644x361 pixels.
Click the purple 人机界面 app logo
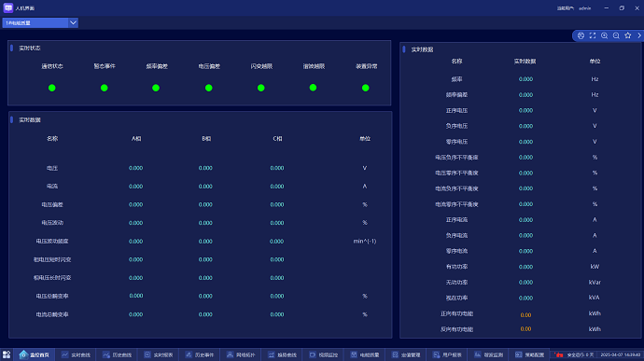click(x=8, y=7)
